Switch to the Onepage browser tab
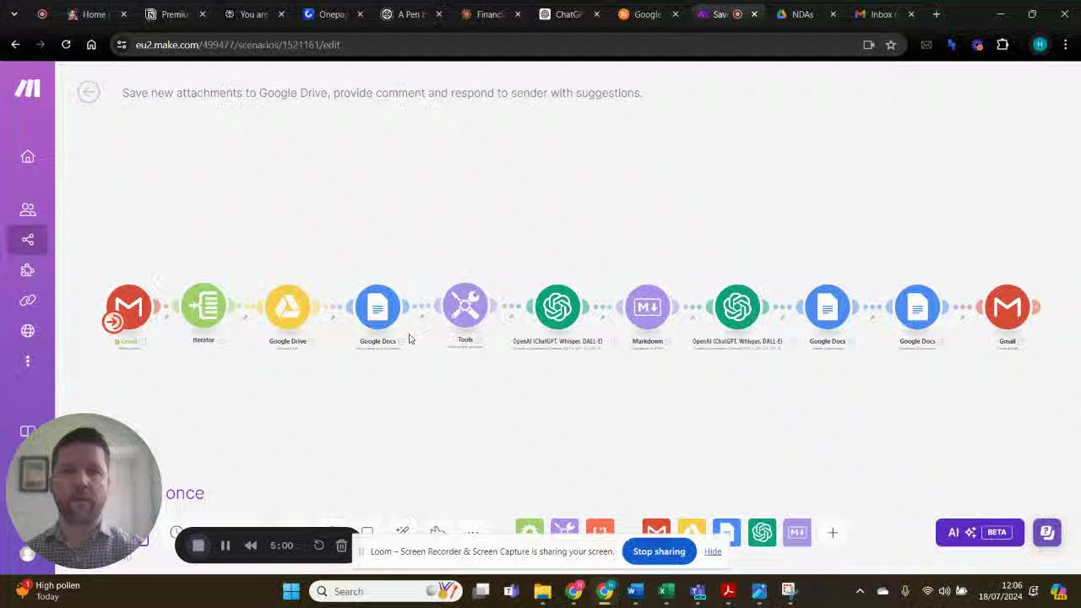This screenshot has height=608, width=1081. (x=333, y=14)
